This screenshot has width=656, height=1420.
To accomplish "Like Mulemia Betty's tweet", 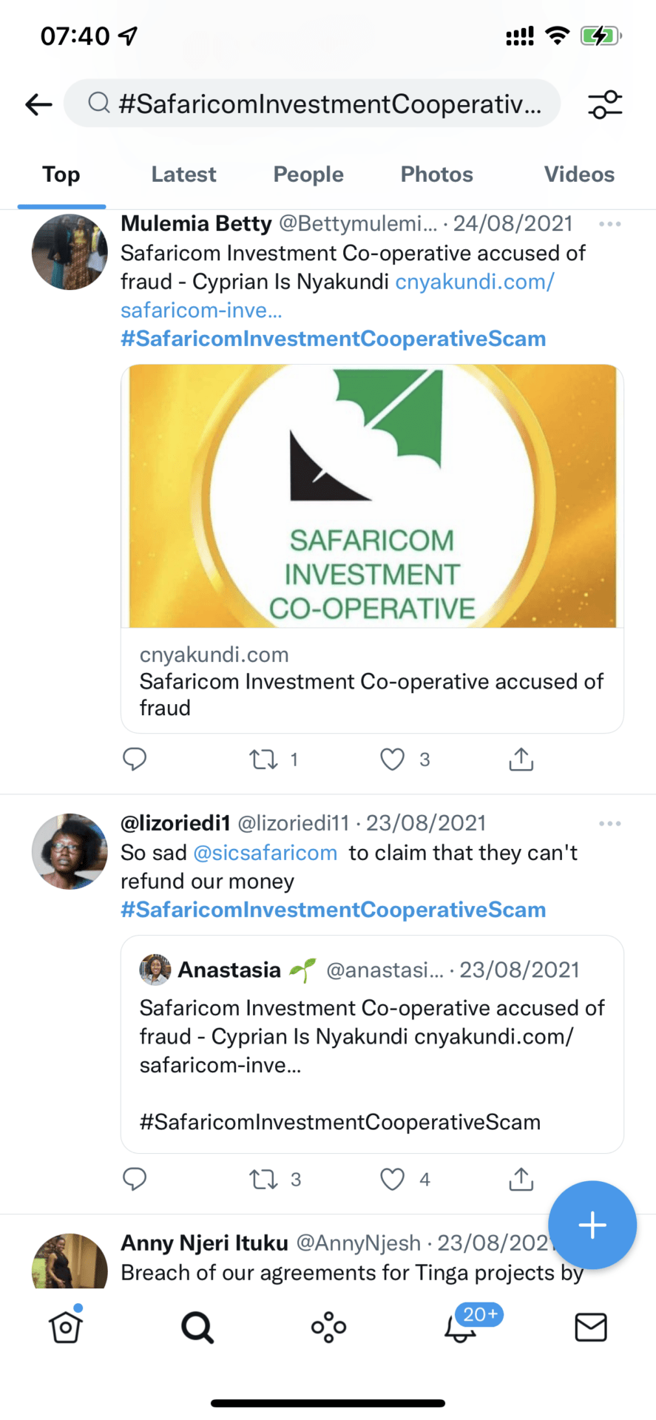I will (x=392, y=760).
